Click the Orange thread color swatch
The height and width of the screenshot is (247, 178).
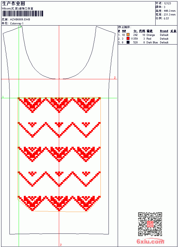click(128, 35)
